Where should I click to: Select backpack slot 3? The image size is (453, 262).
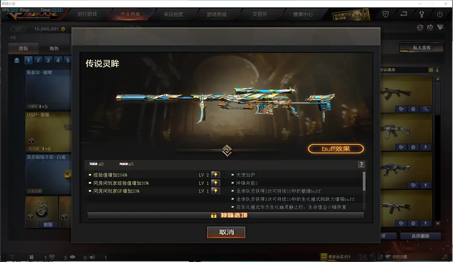point(48,60)
